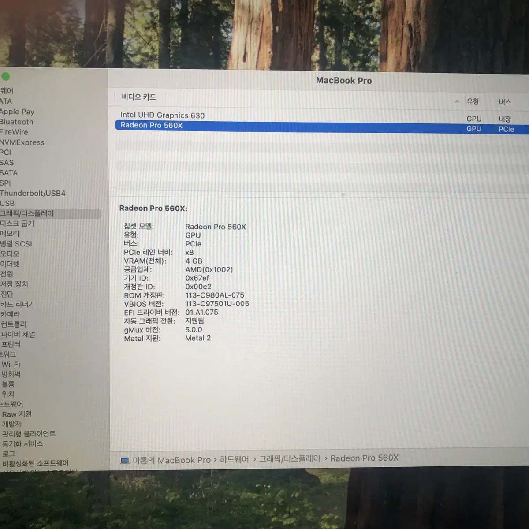Toggle sort arrow in video card header
This screenshot has width=529, height=529.
pos(457,101)
